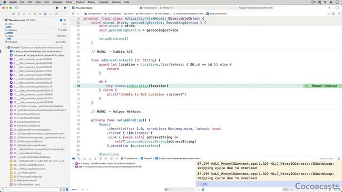Expand the self variable
The width and height of the screenshot is (342, 192).
[x=74, y=167]
